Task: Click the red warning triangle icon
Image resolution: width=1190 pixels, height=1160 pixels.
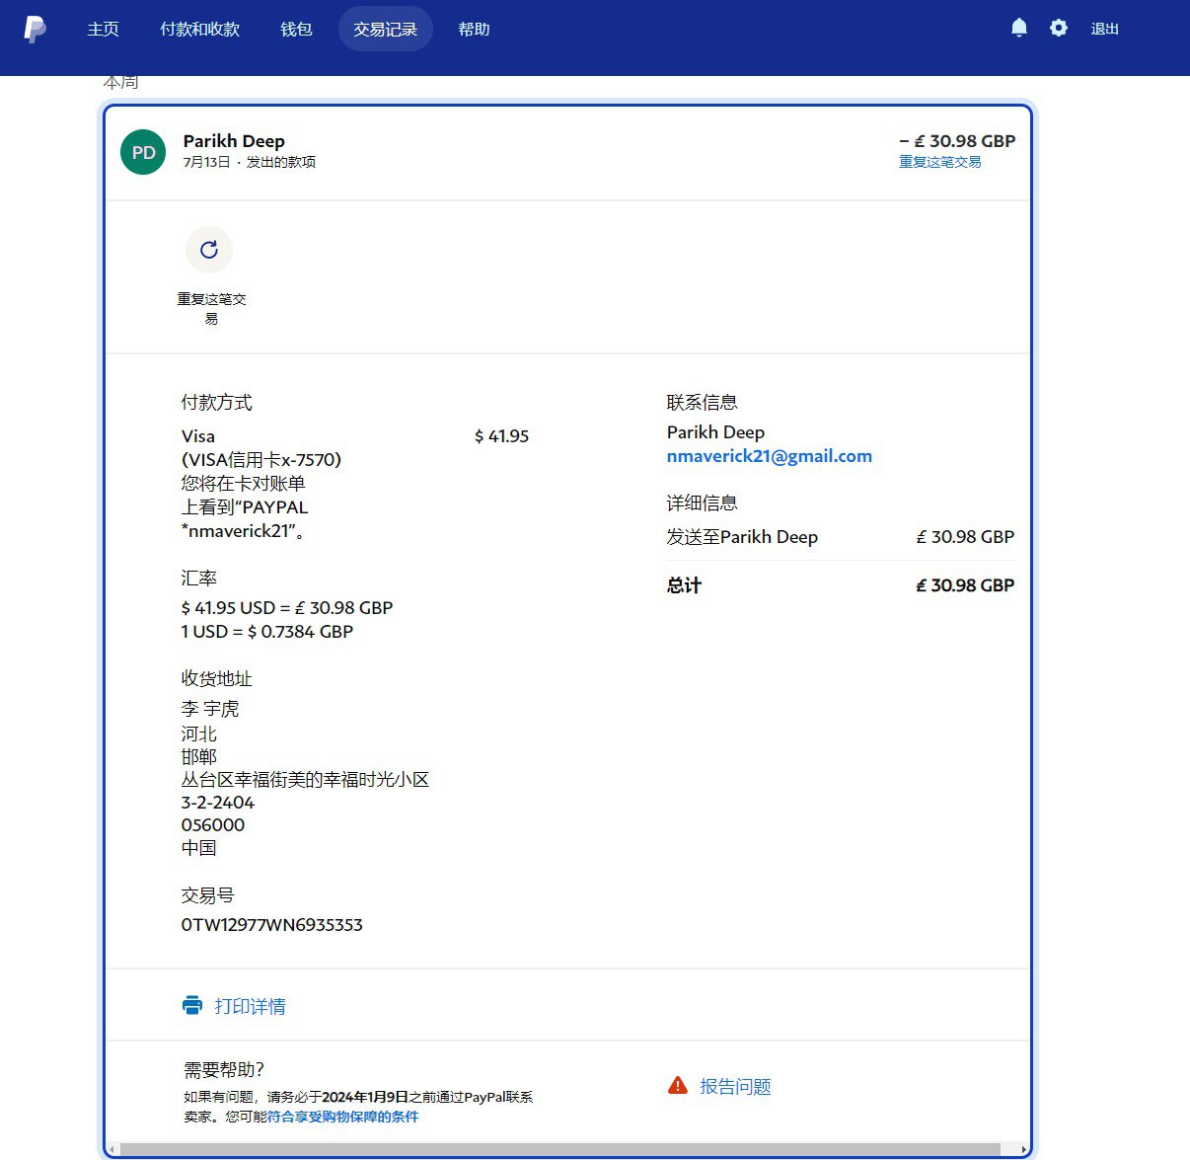Action: [x=678, y=1086]
